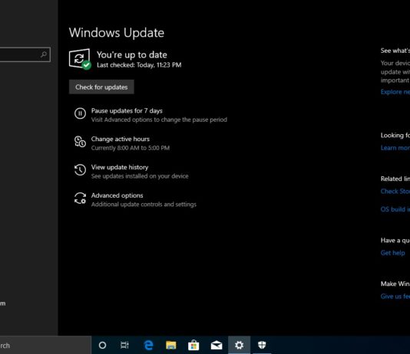Click 'Currently 8:00 AM to 5:00 PM' text
This screenshot has height=354, width=410.
click(131, 148)
